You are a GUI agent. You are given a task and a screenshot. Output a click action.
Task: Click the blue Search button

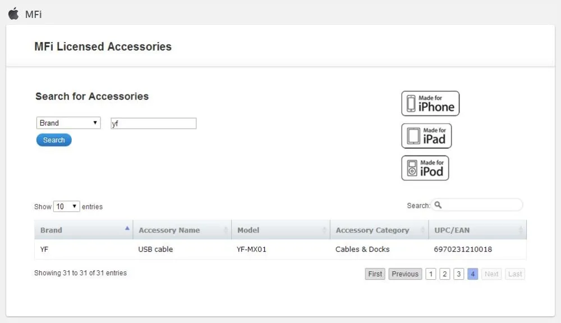click(54, 140)
